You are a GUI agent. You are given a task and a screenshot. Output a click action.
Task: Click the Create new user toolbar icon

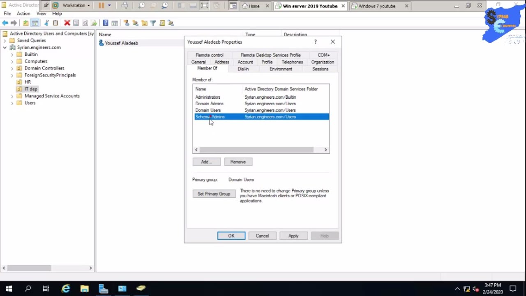126,23
